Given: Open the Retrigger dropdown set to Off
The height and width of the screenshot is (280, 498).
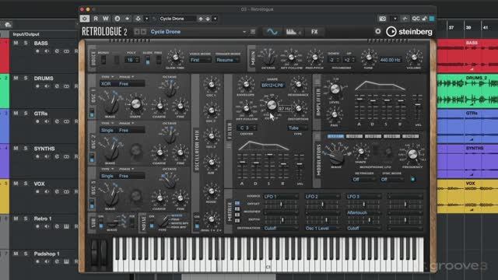Looking at the screenshot, I should point(363,180).
